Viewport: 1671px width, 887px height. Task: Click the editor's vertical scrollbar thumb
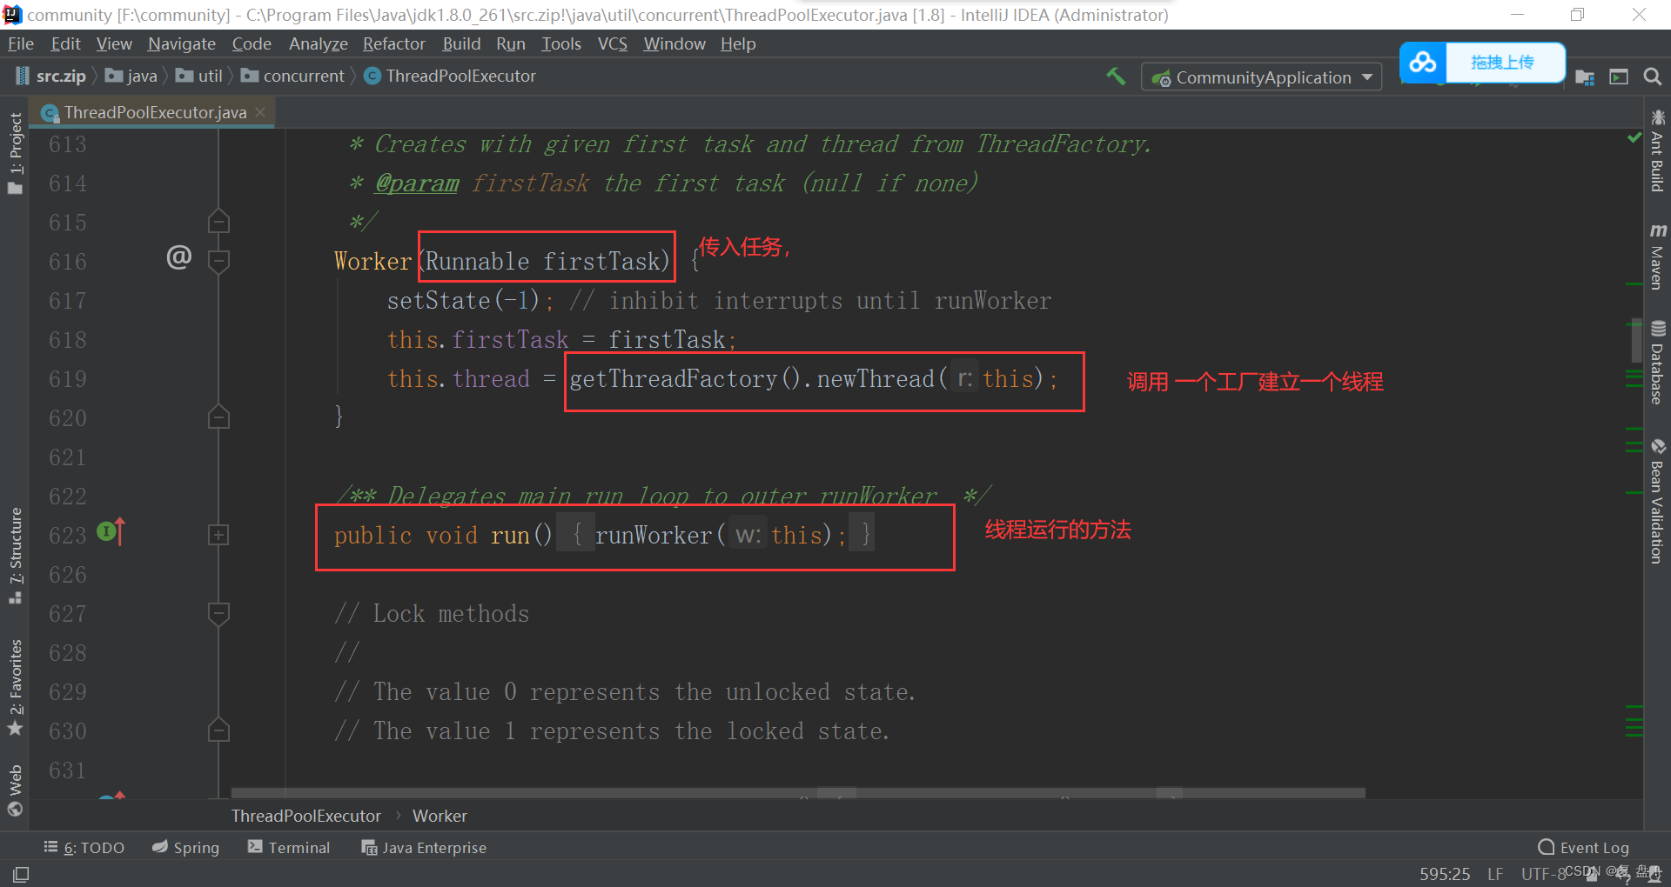1637,340
